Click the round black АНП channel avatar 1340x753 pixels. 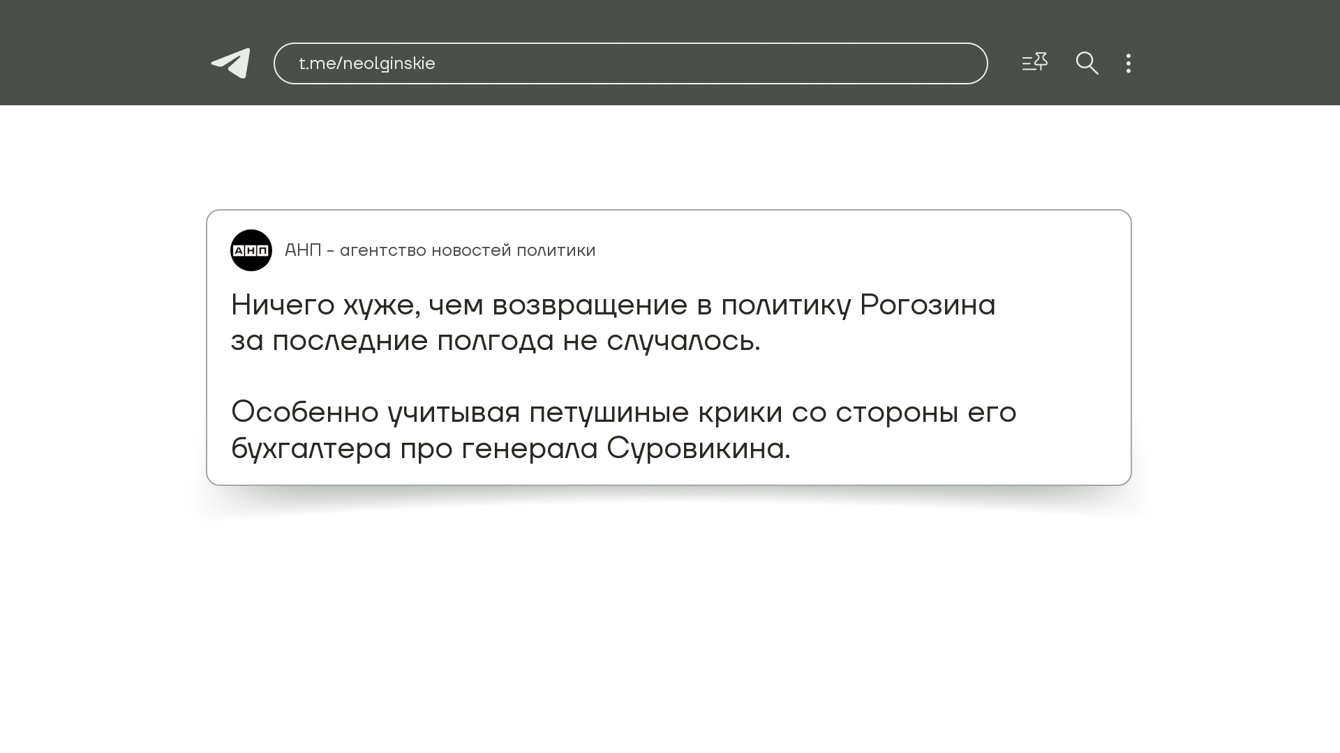tap(251, 250)
